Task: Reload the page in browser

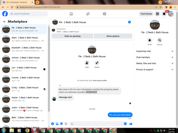Action: (x=12, y=7)
